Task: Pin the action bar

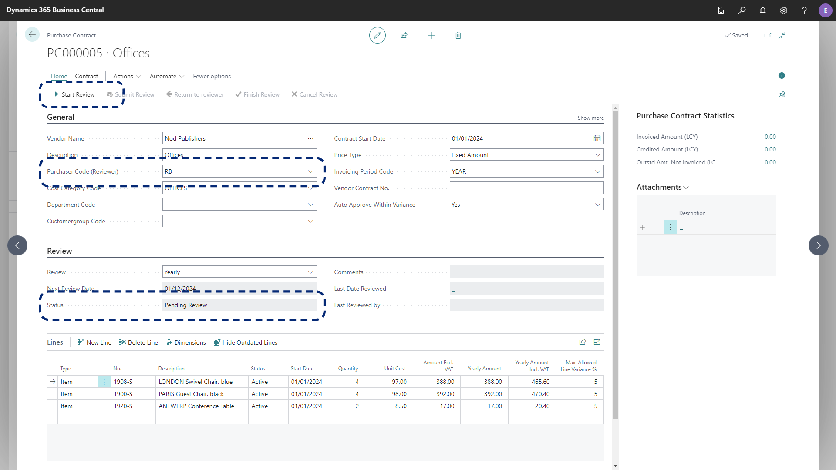Action: pos(782,94)
